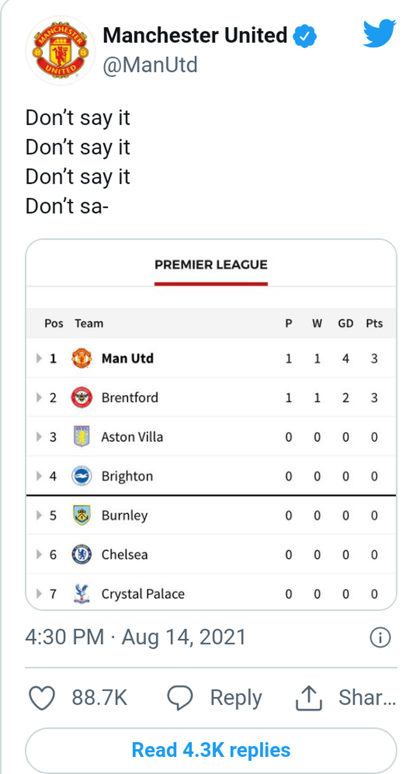Click the reply speech bubble icon
Viewport: 406px width, 774px height.
(x=181, y=698)
